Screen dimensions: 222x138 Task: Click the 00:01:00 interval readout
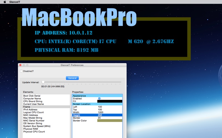coord(53,86)
